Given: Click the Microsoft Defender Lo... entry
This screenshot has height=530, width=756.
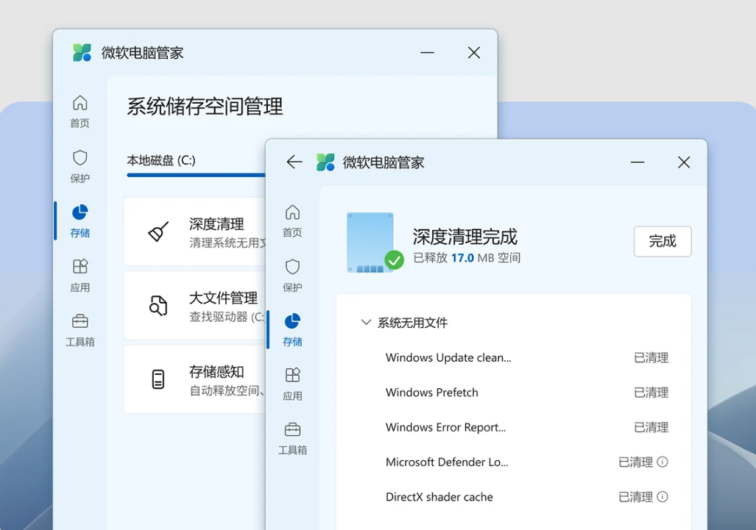Looking at the screenshot, I should click(x=447, y=462).
